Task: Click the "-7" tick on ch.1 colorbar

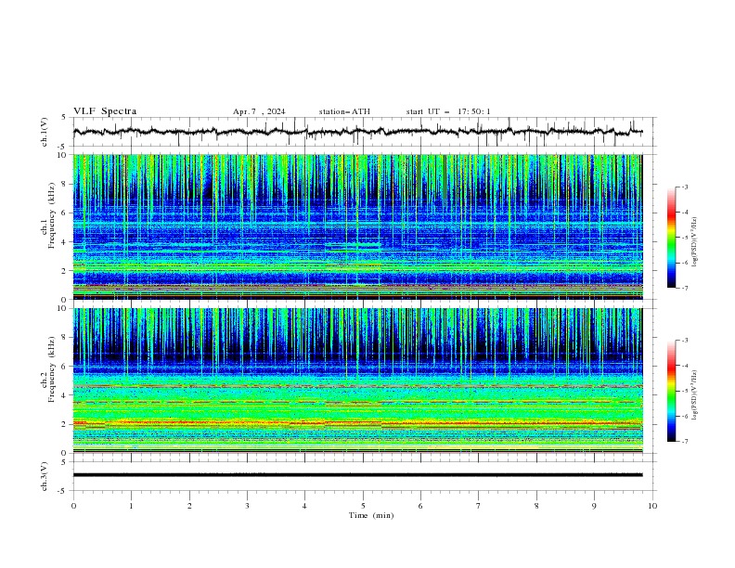Action: click(x=685, y=288)
